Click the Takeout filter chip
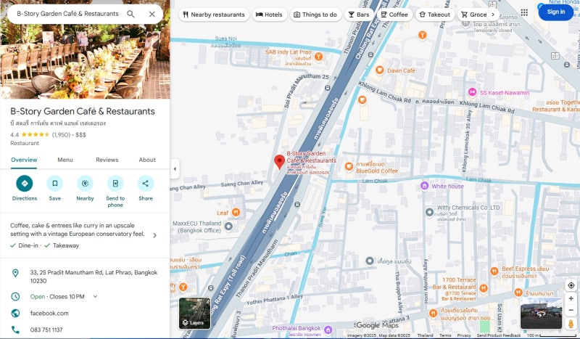Viewport: 580px width, 339px height. (435, 15)
